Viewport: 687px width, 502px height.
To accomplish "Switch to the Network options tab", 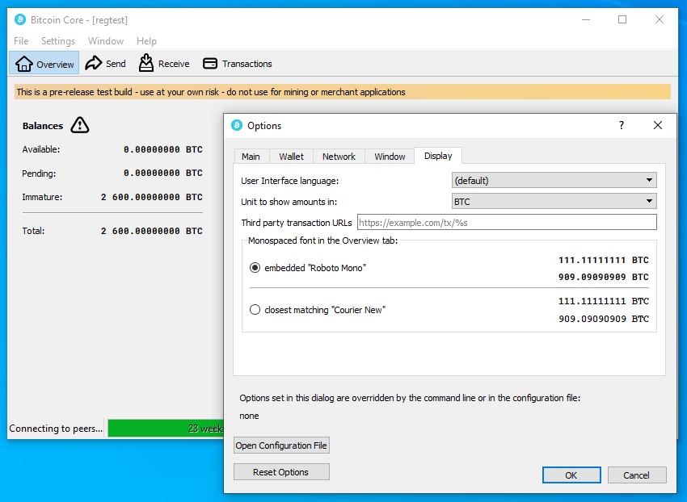I will (339, 157).
